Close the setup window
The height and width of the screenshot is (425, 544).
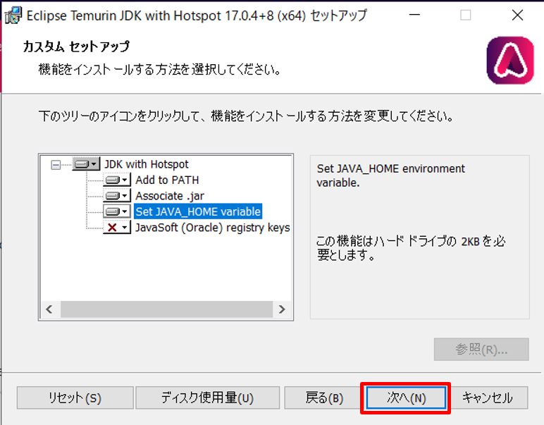click(517, 16)
